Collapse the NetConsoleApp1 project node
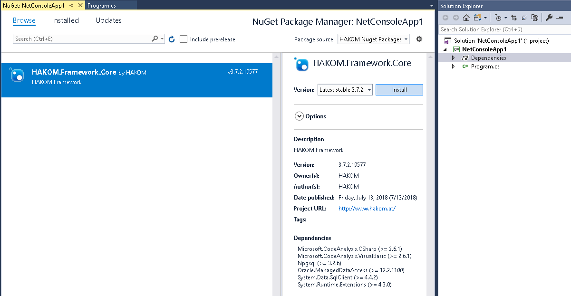The height and width of the screenshot is (296, 571). [x=445, y=49]
